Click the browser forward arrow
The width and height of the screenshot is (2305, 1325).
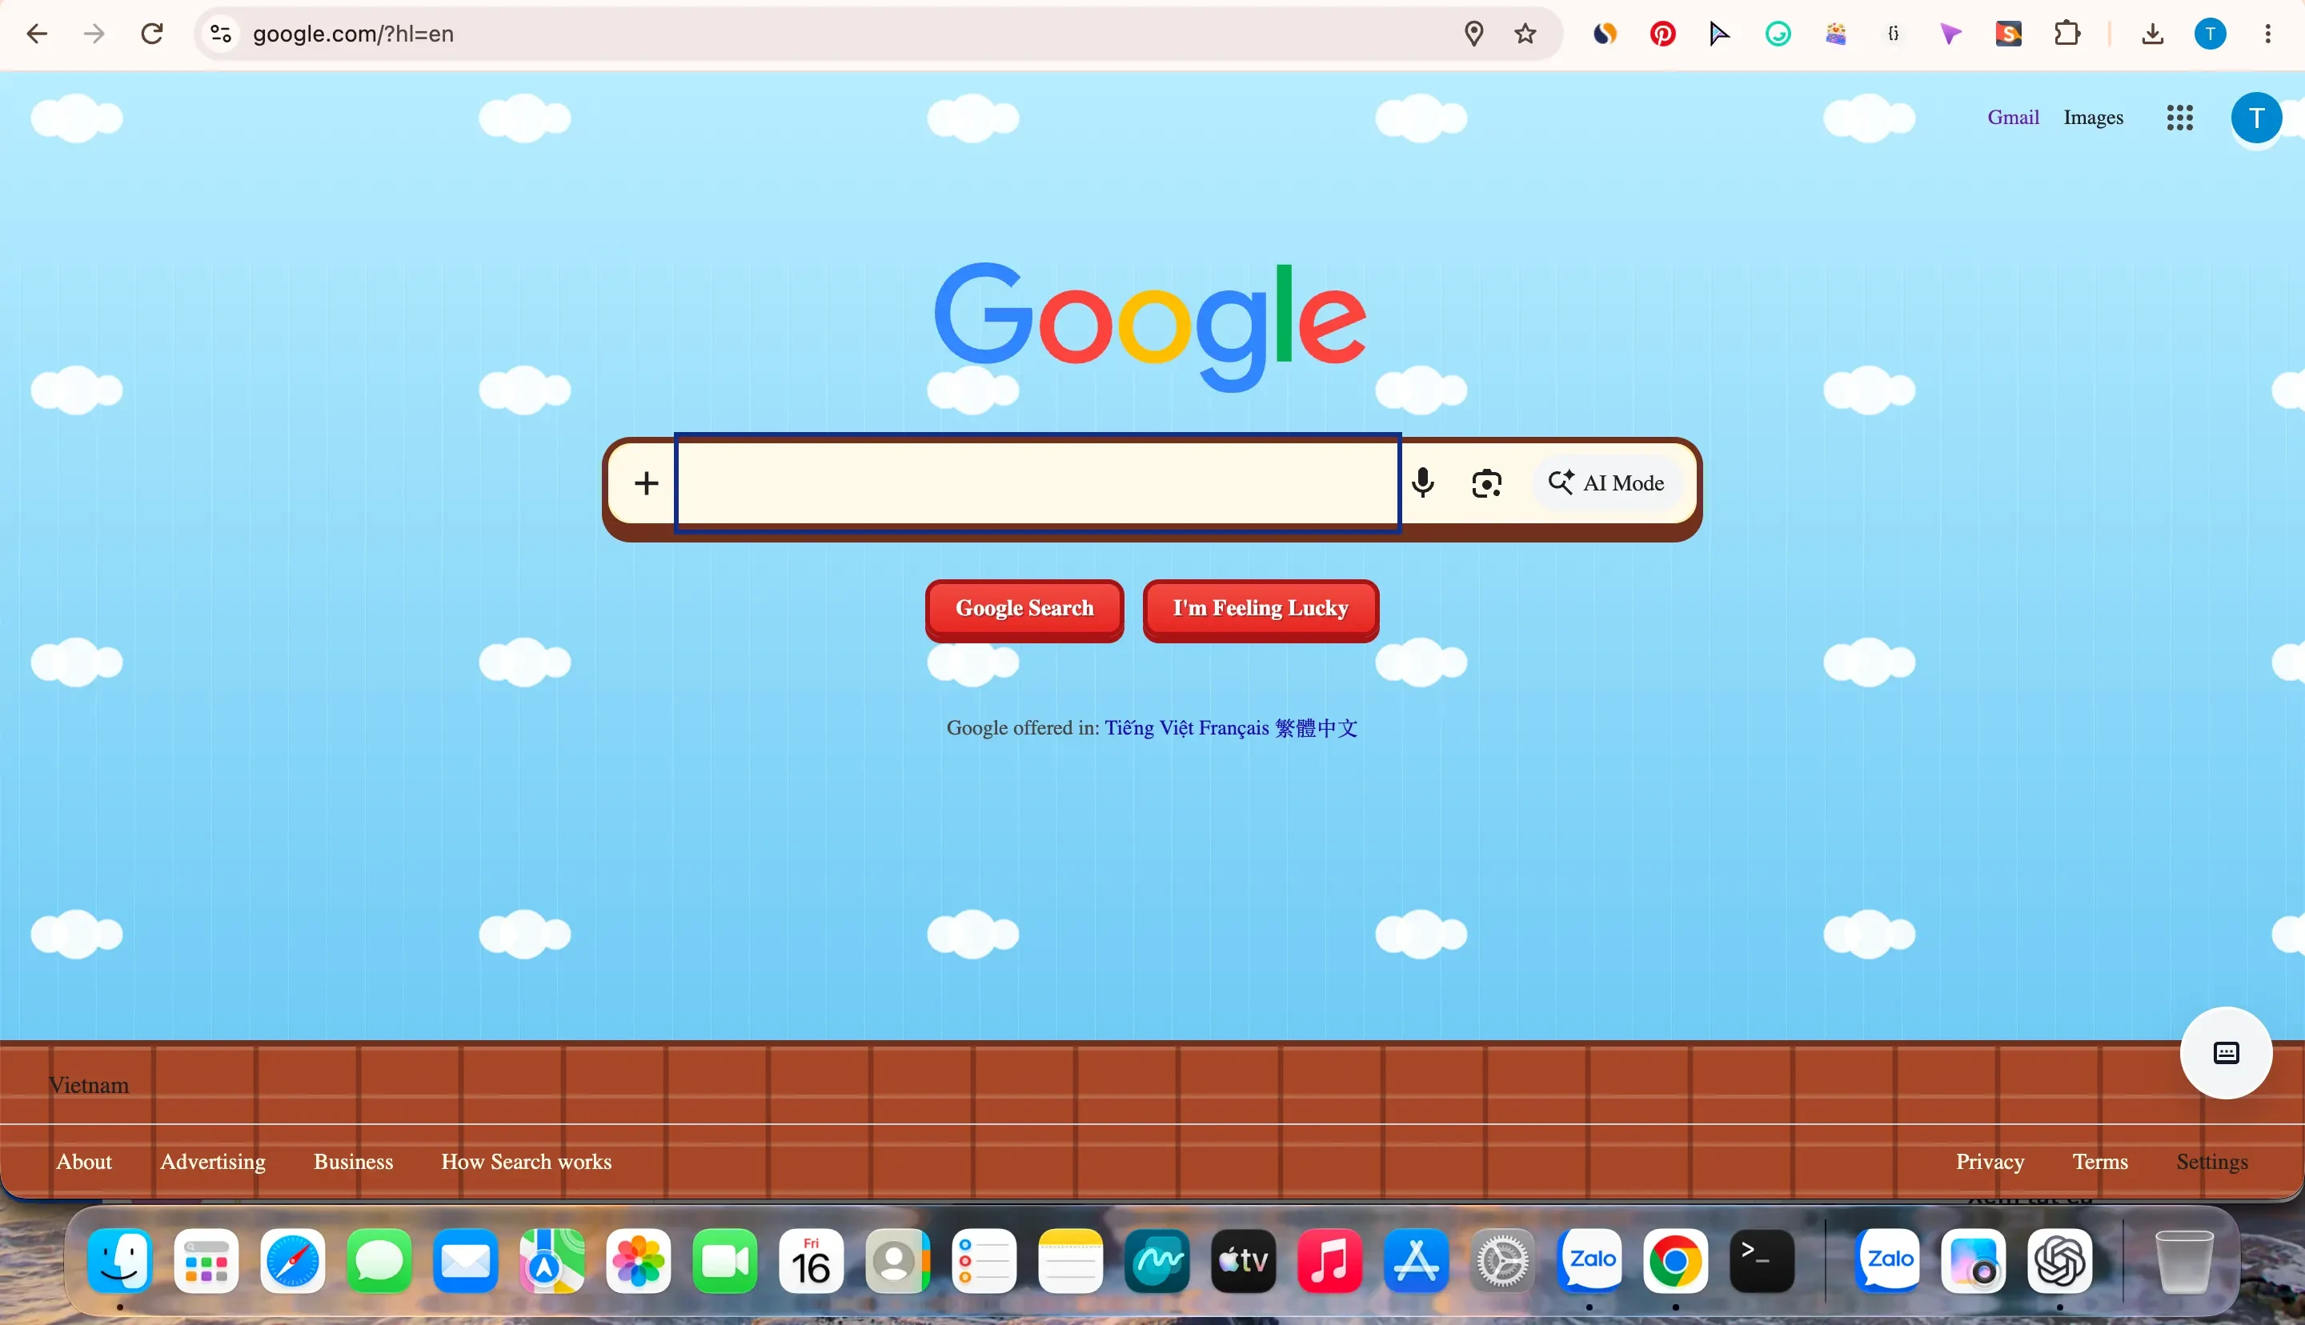pyautogui.click(x=94, y=34)
